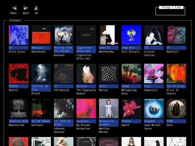The width and height of the screenshot is (195, 146).
Task: Click the Ecailles de Lune link
Action: pos(41,88)
